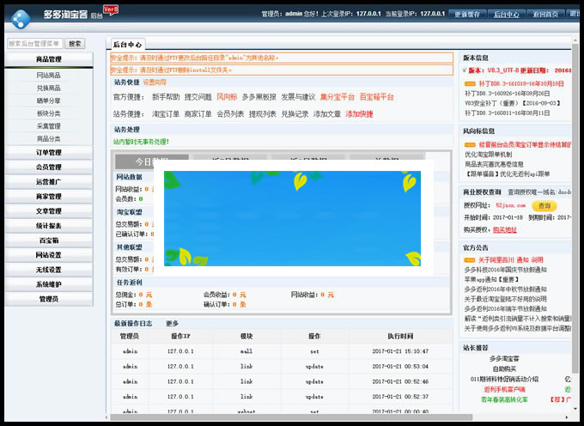Image resolution: width=584 pixels, height=426 pixels.
Task: Focus the 搜索后台管理菜单 search field
Action: 34,43
